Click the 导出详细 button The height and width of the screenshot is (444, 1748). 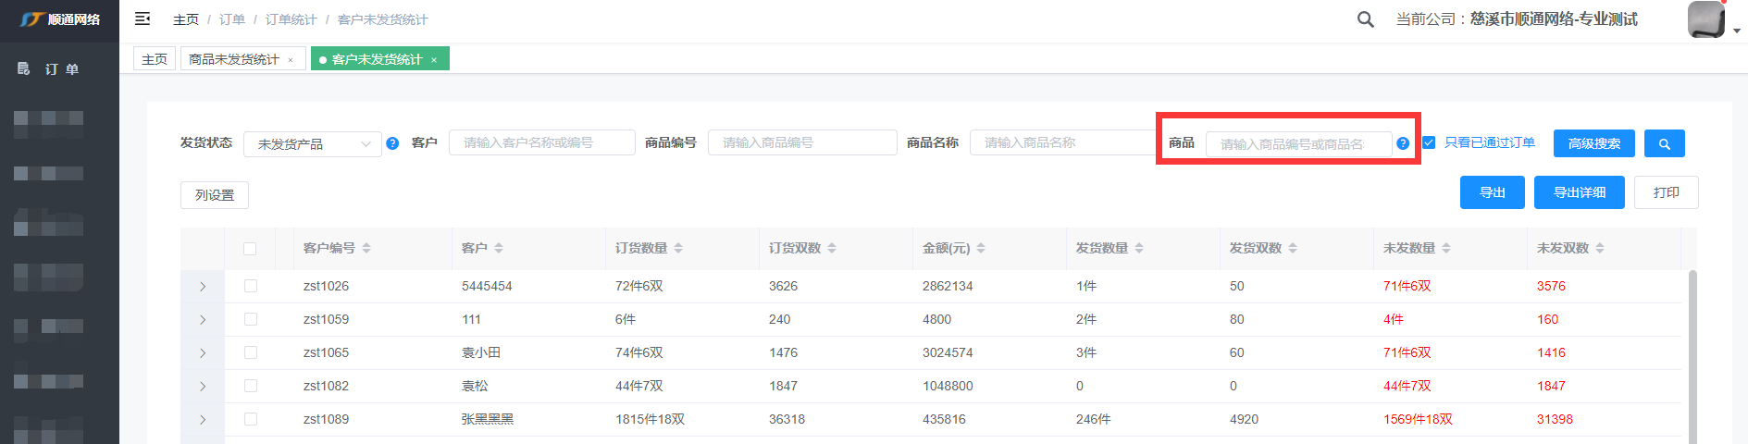click(1579, 192)
